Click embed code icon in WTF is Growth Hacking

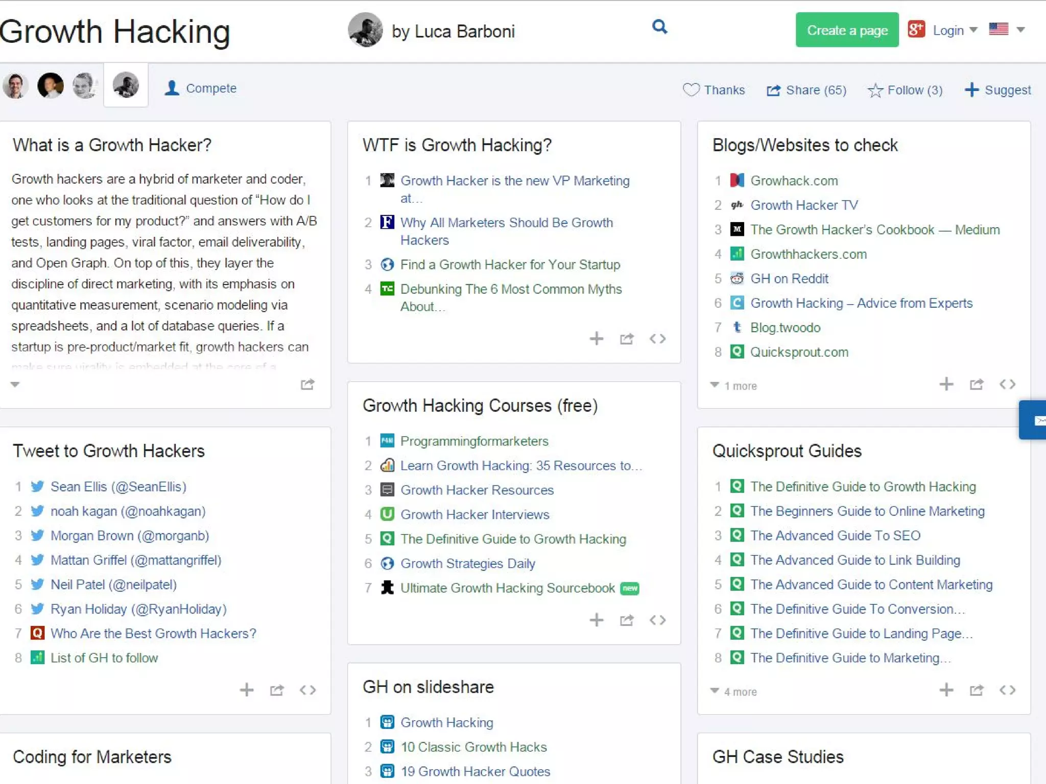pos(657,339)
